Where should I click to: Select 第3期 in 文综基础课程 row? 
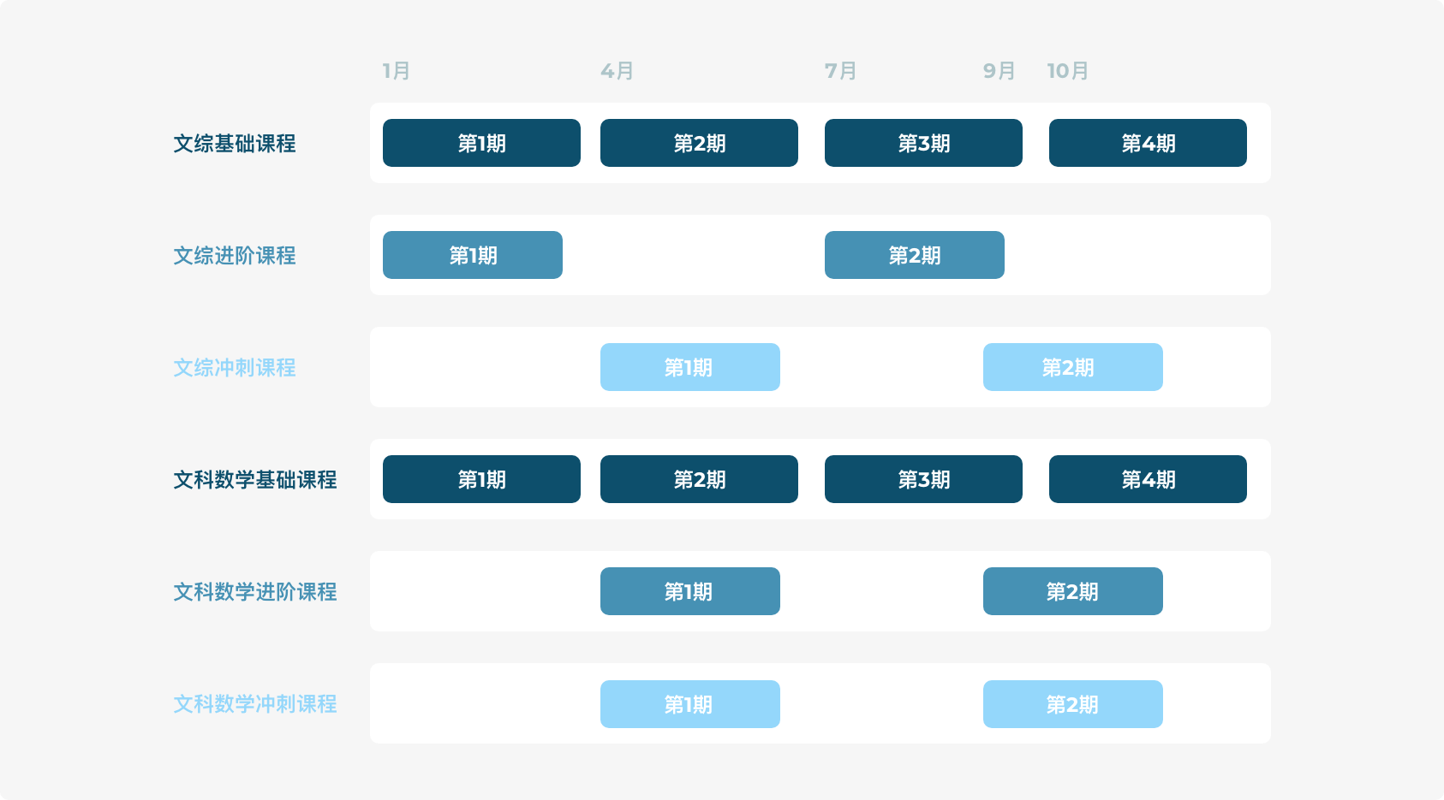tap(923, 143)
